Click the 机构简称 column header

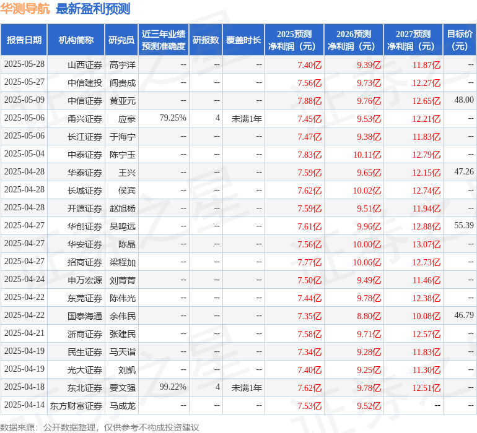76,40
